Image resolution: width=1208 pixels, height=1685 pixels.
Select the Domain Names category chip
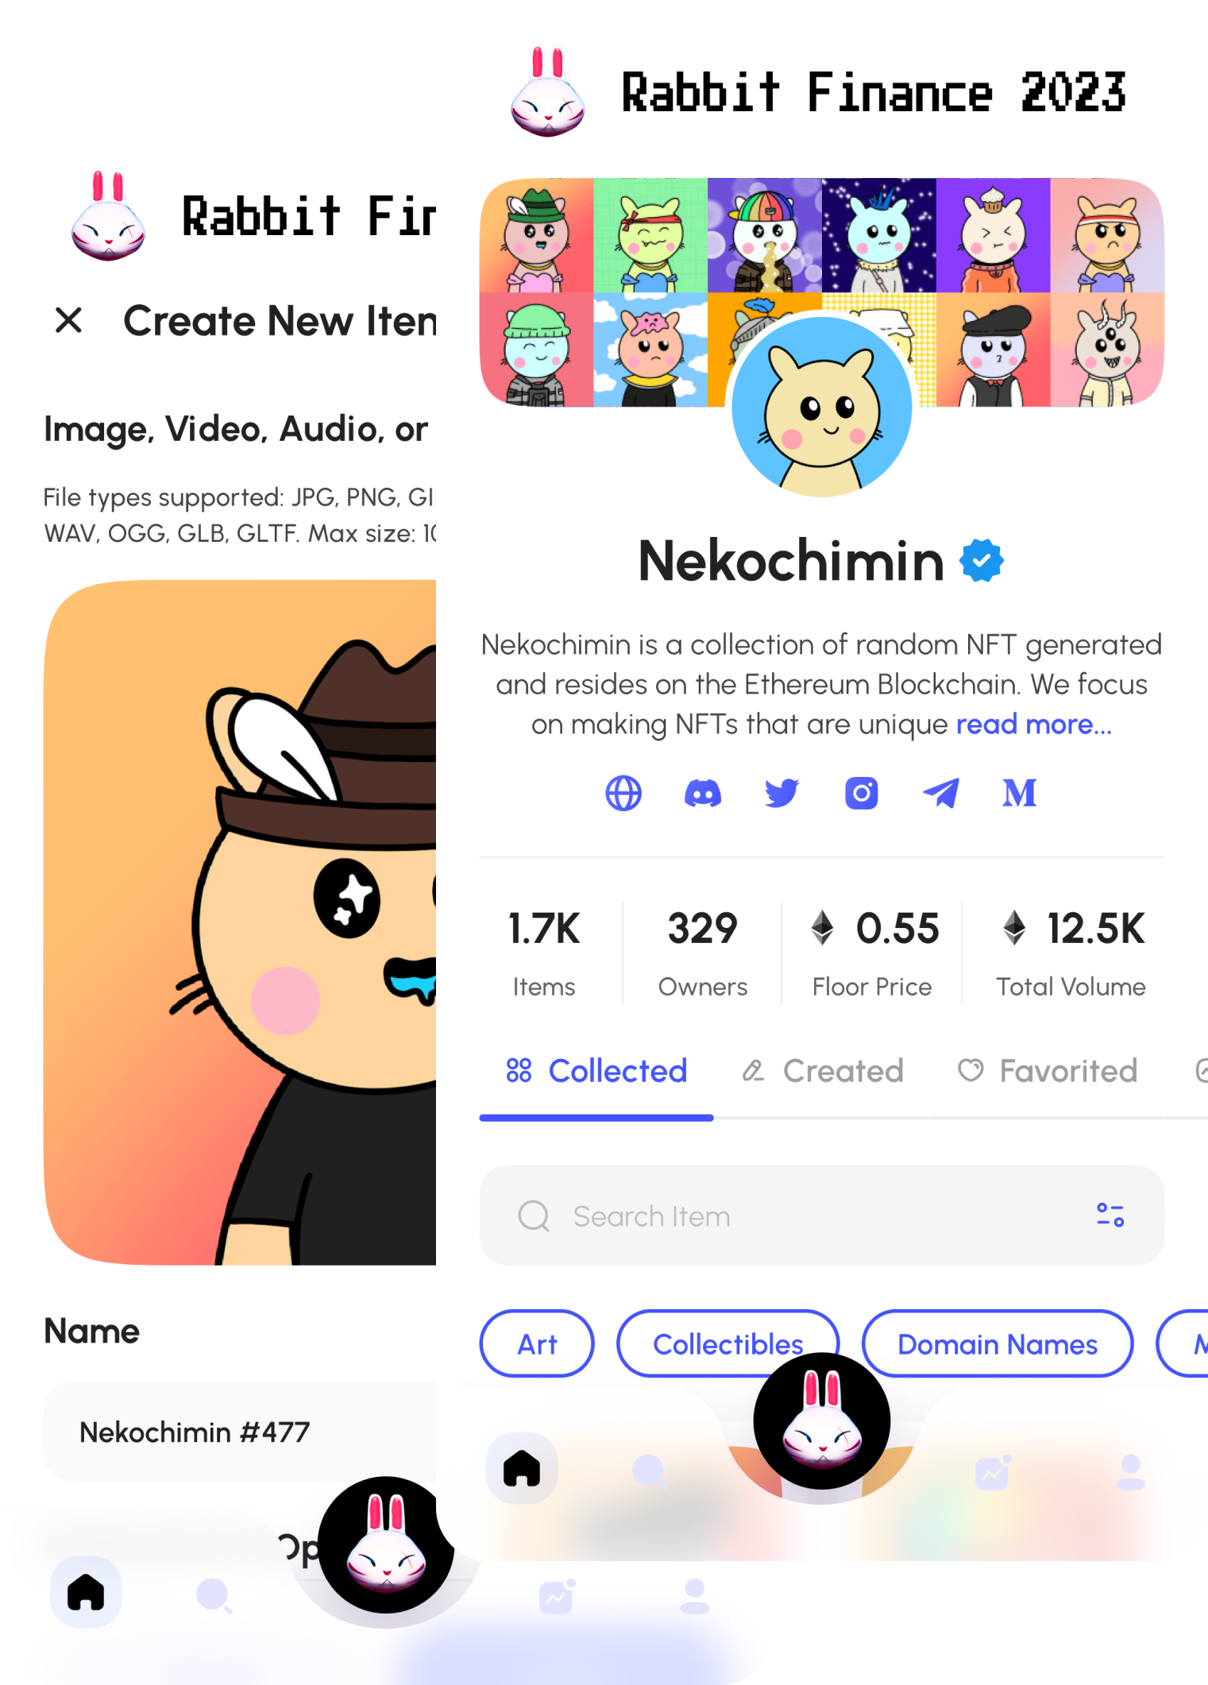coord(998,1343)
